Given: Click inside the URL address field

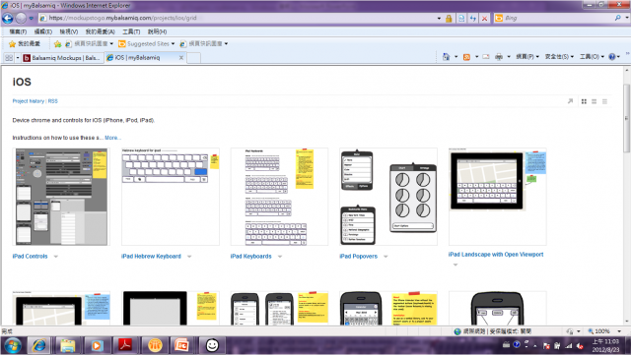Looking at the screenshot, I should [x=238, y=18].
